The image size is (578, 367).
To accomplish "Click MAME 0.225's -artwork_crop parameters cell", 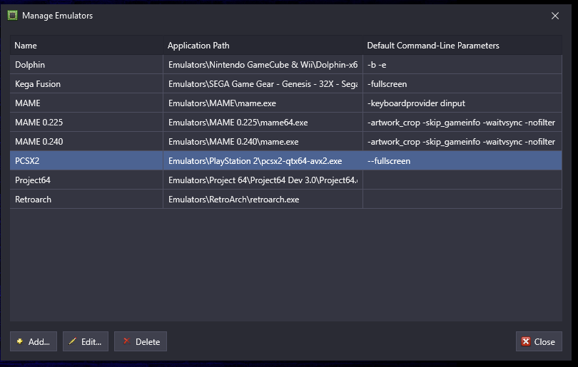I will pos(462,122).
